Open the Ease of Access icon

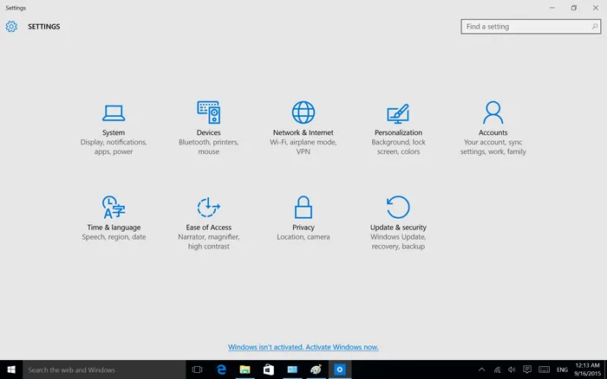tap(209, 207)
